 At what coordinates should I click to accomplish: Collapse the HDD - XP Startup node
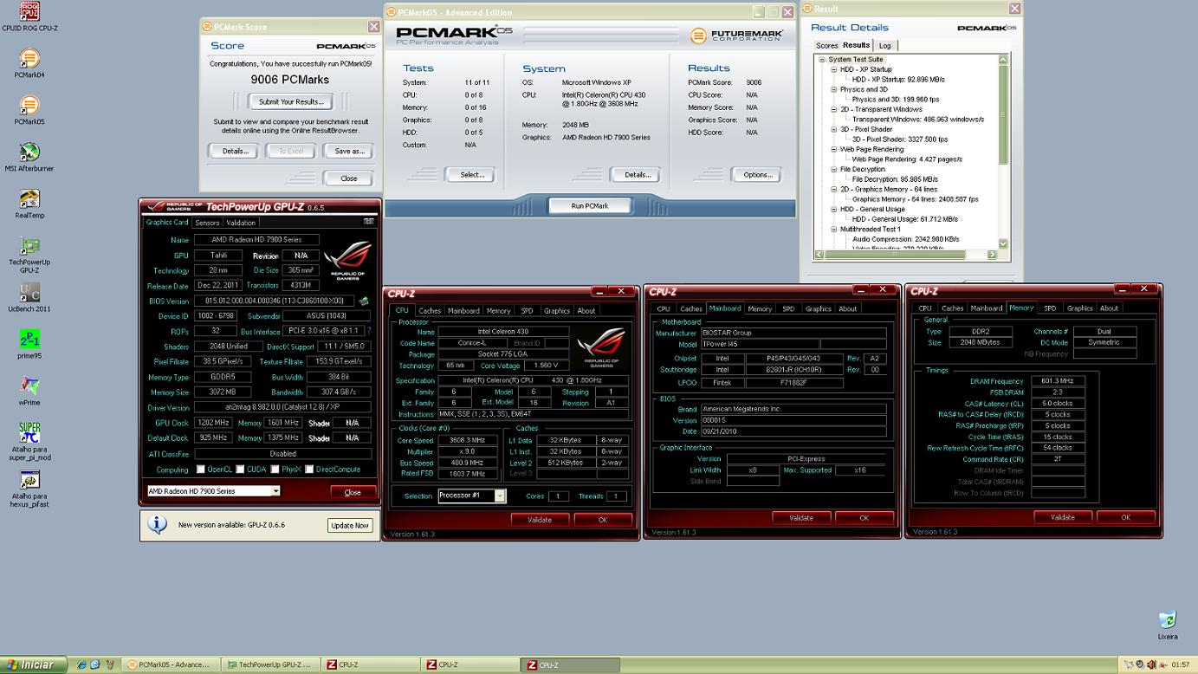pyautogui.click(x=833, y=69)
